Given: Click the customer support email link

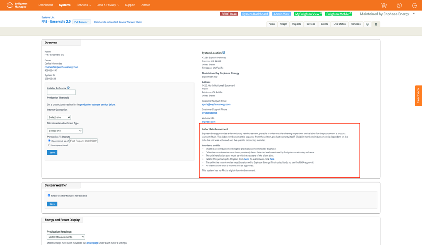Looking at the screenshot, I should [216, 104].
